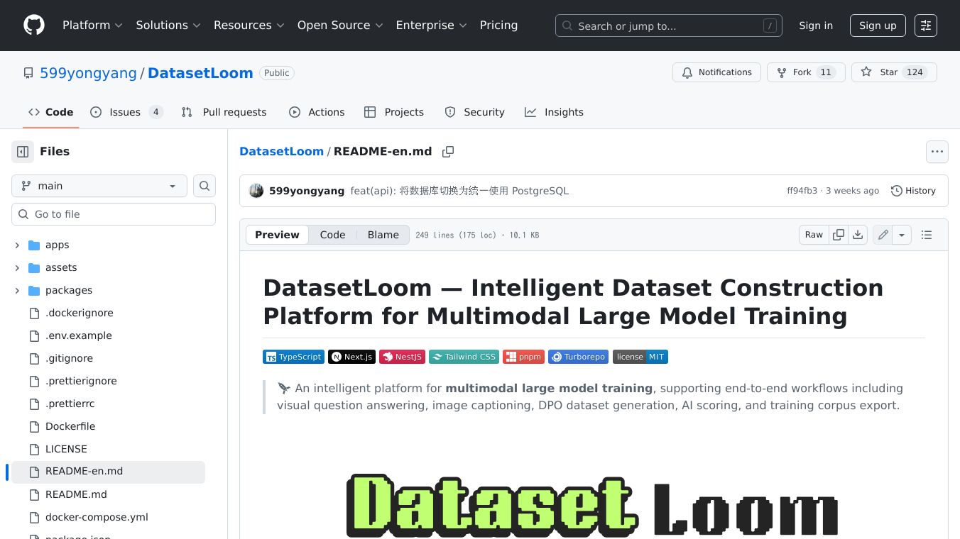Switch to the Security tab
The image size is (960, 539).
pos(474,112)
